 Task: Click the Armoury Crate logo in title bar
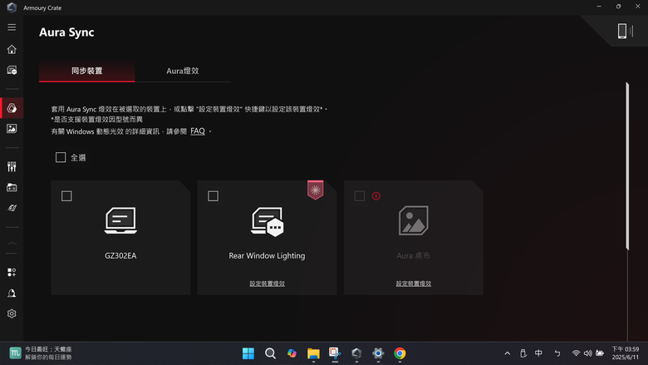12,7
